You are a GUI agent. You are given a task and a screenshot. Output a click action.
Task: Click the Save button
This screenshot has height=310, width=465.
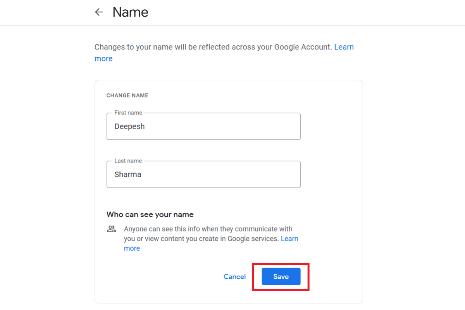coord(281,277)
